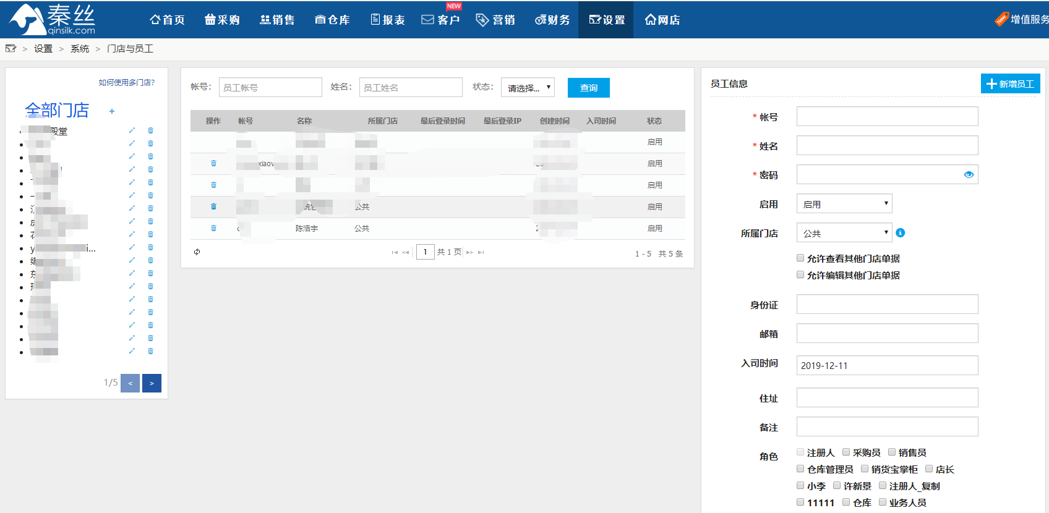Image resolution: width=1049 pixels, height=513 pixels.
Task: Tick the 11111 role checkbox
Action: coord(800,502)
